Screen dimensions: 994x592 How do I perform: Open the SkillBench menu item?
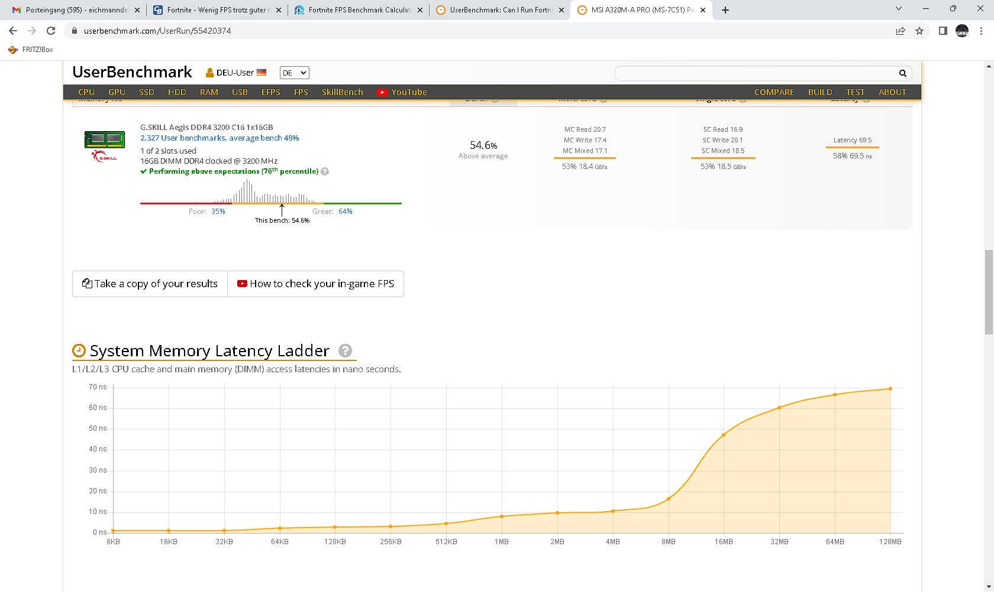[x=343, y=92]
